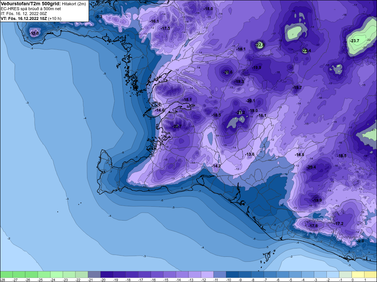The width and height of the screenshot is (377, 282).
Task: Click the -20.4 temperature label
Action: (x=312, y=167)
